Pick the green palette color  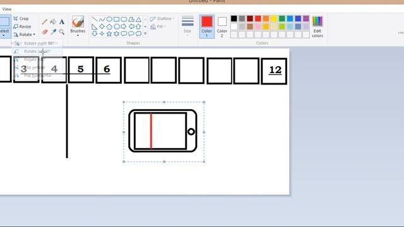[x=282, y=18]
